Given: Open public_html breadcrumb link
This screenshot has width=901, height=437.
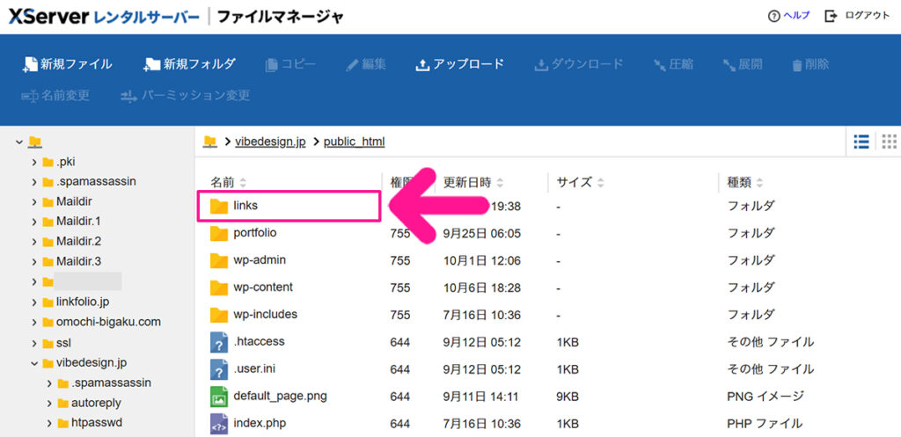Looking at the screenshot, I should point(354,142).
